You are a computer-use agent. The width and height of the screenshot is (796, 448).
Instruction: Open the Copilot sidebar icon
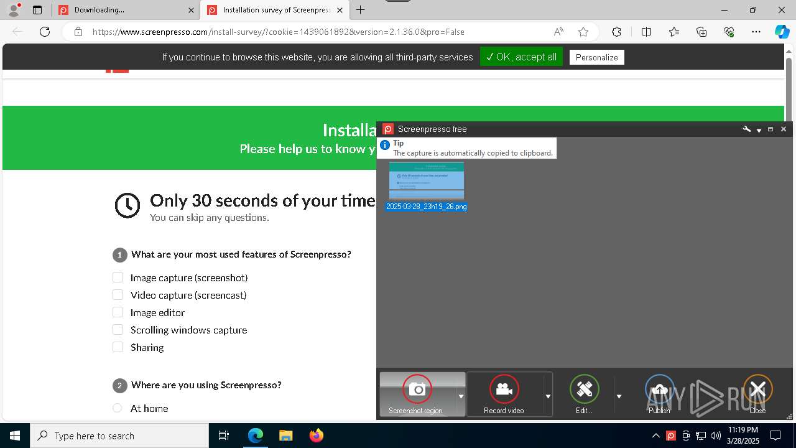click(782, 32)
